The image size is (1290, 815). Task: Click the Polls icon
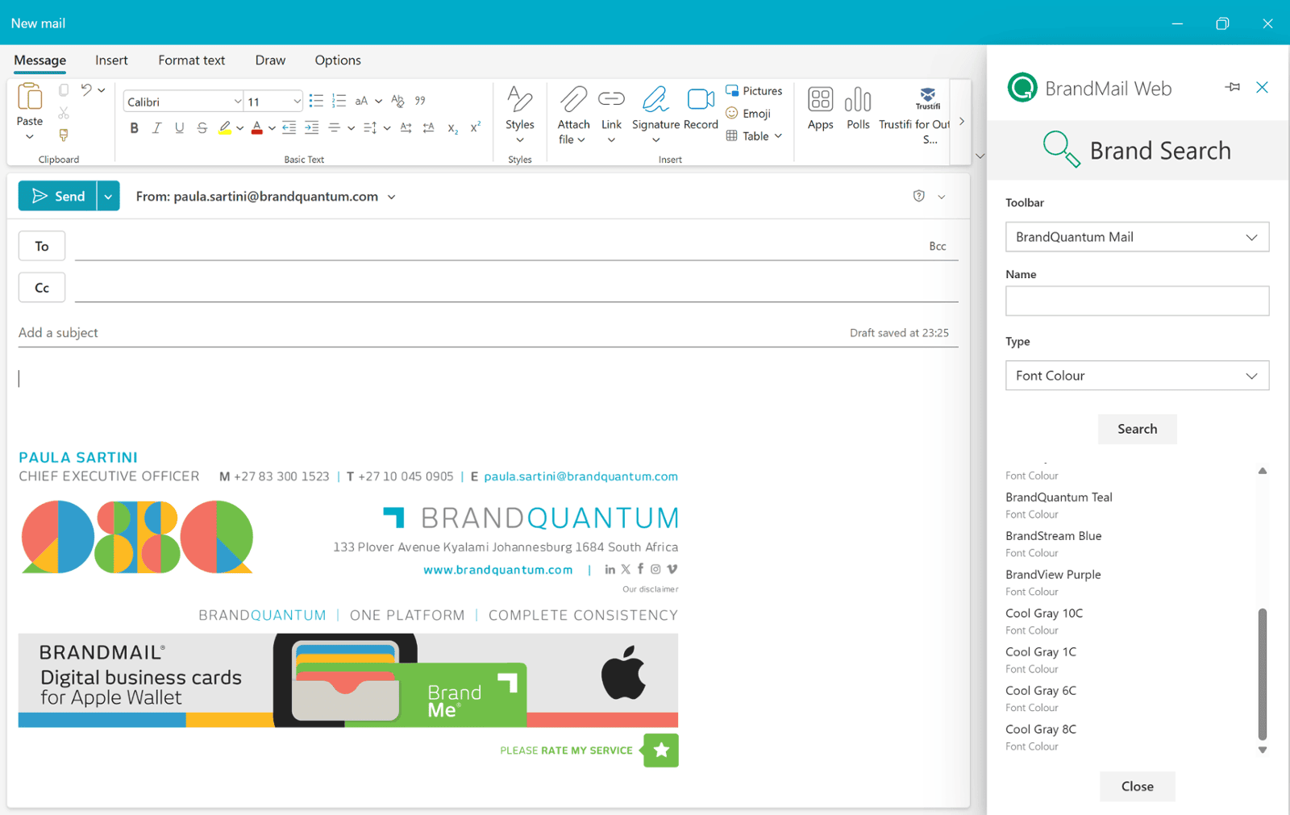[x=858, y=108]
